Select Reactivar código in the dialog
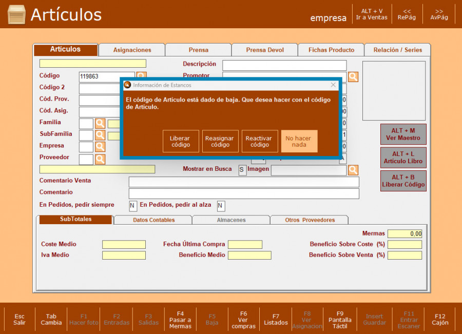 pyautogui.click(x=260, y=141)
